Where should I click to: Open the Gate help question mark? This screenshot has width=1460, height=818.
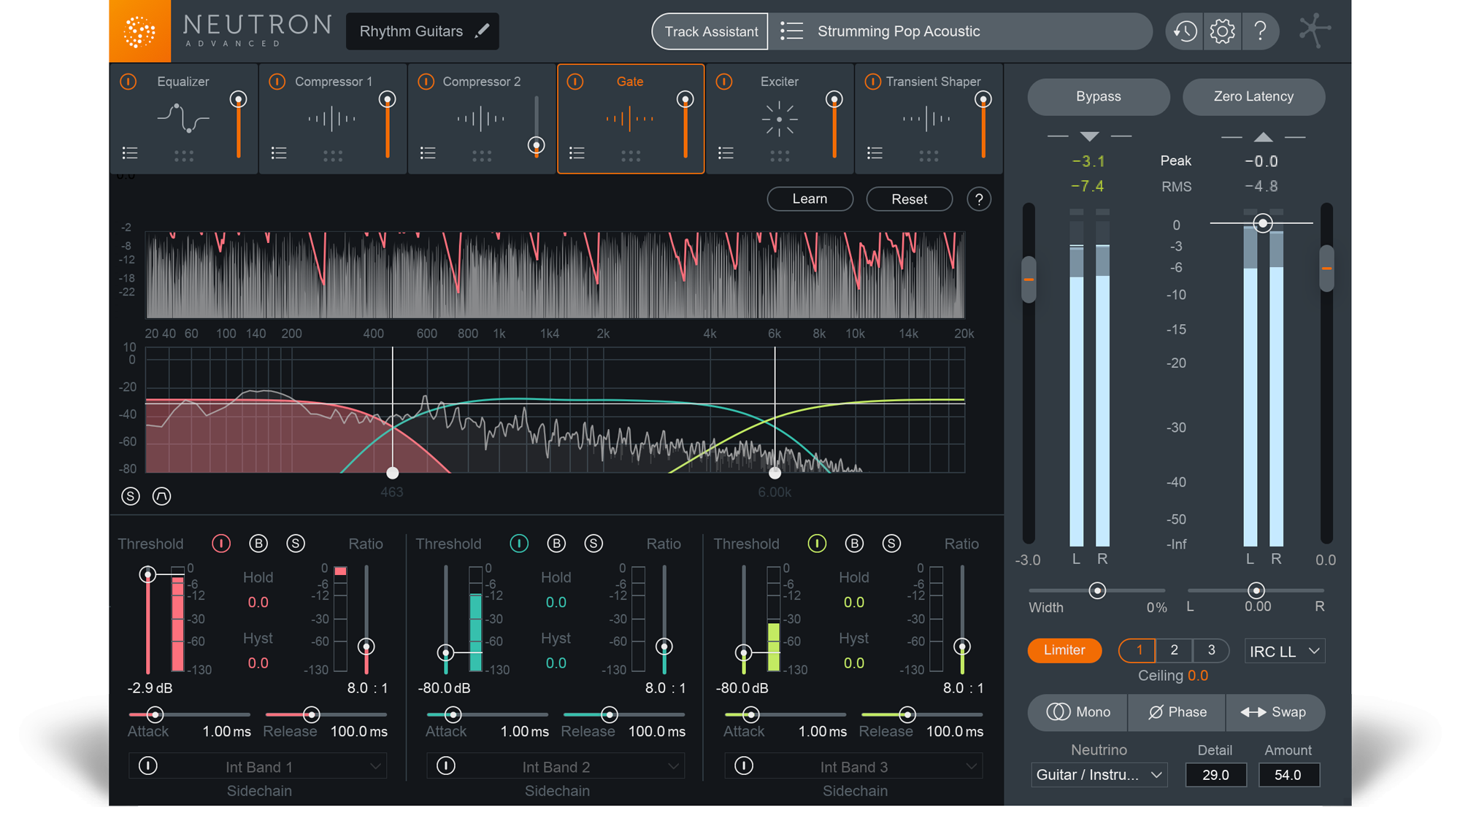(x=979, y=199)
